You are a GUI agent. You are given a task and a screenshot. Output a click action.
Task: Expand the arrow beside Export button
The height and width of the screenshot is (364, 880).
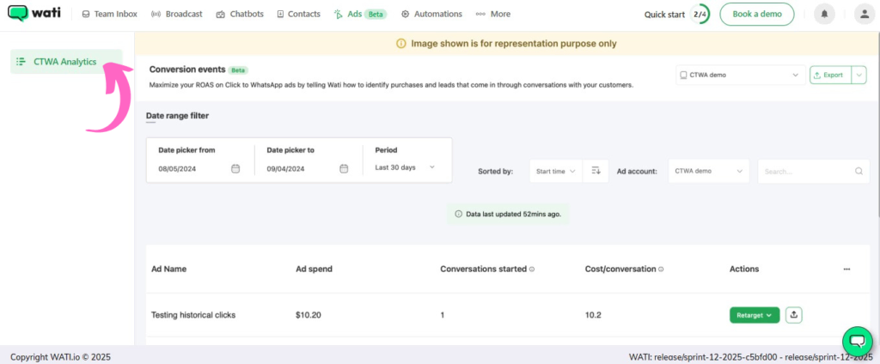click(859, 76)
